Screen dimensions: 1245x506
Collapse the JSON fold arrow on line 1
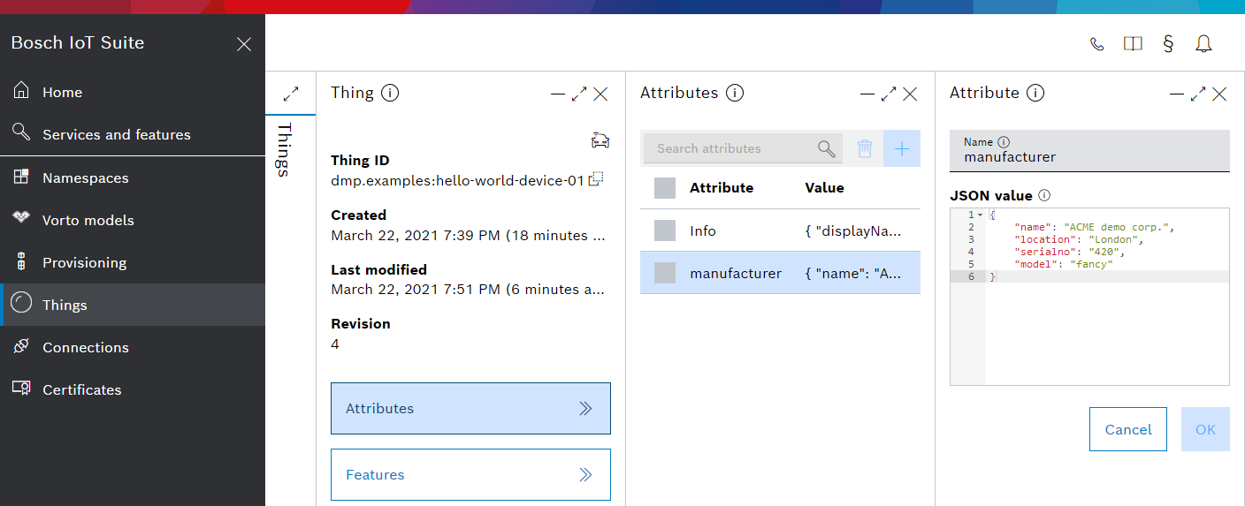[x=980, y=215]
